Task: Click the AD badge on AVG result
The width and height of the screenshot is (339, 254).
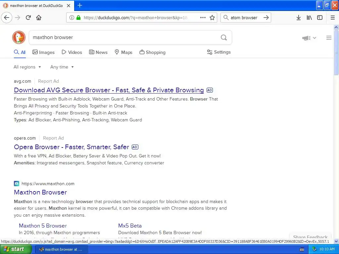Action: pyautogui.click(x=210, y=90)
